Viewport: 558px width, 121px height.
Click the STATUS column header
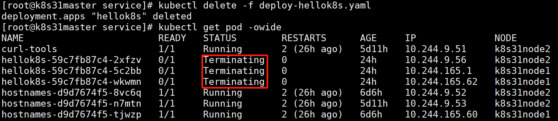[220, 38]
